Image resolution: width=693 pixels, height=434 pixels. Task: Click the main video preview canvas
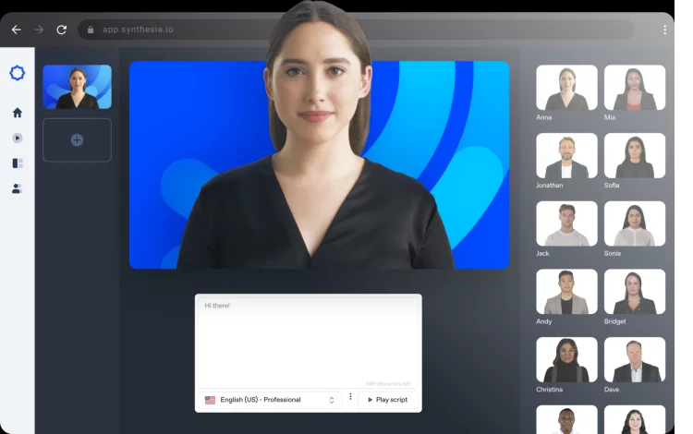pos(319,164)
